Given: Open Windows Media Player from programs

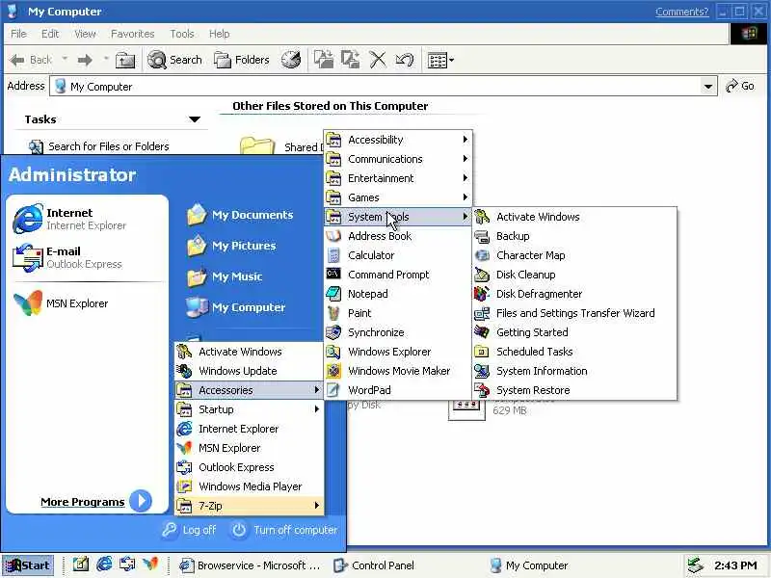Looking at the screenshot, I should coord(249,486).
